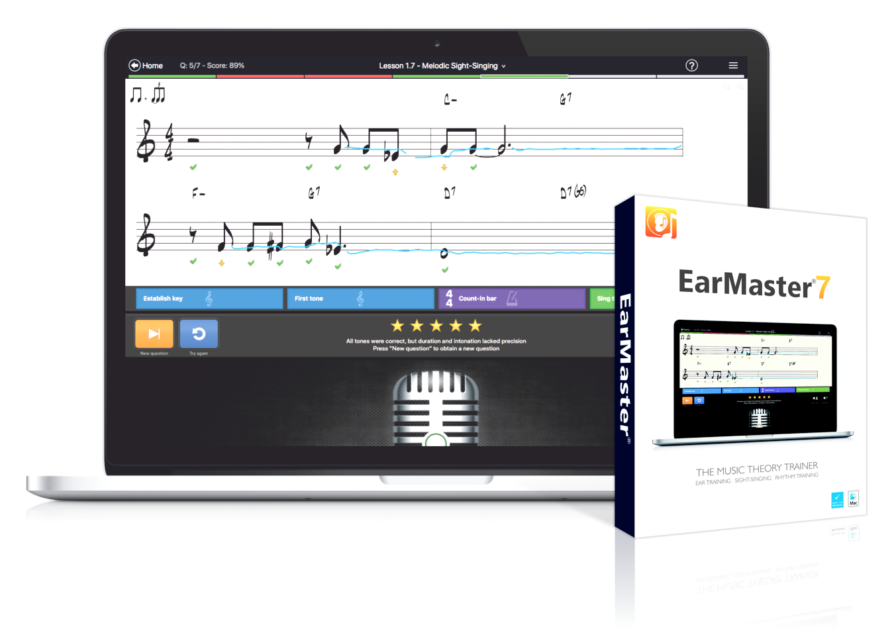Click the fifth rating star
894x629 pixels.
point(474,325)
